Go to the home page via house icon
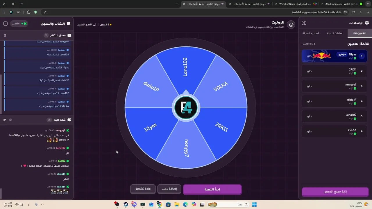This screenshot has width=372, height=209. click(x=291, y=25)
